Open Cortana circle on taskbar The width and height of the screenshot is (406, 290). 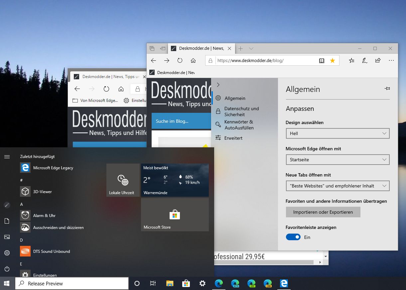point(137,283)
